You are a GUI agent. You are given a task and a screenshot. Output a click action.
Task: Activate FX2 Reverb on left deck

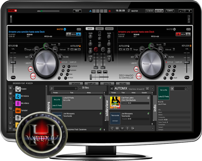click(x=46, y=46)
